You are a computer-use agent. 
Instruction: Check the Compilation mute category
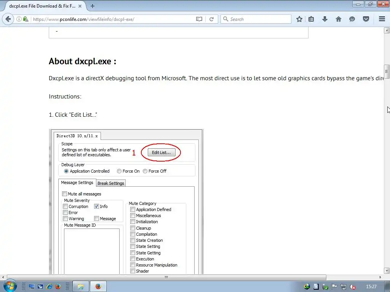pyautogui.click(x=133, y=234)
